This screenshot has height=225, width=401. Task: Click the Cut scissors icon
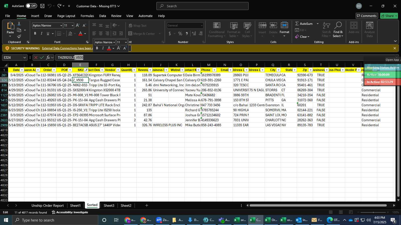point(19,23)
